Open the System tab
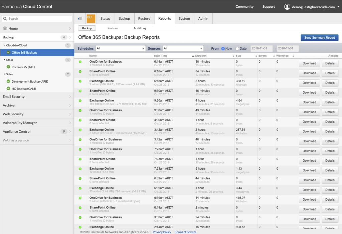This screenshot has width=342, height=234. pos(184,19)
